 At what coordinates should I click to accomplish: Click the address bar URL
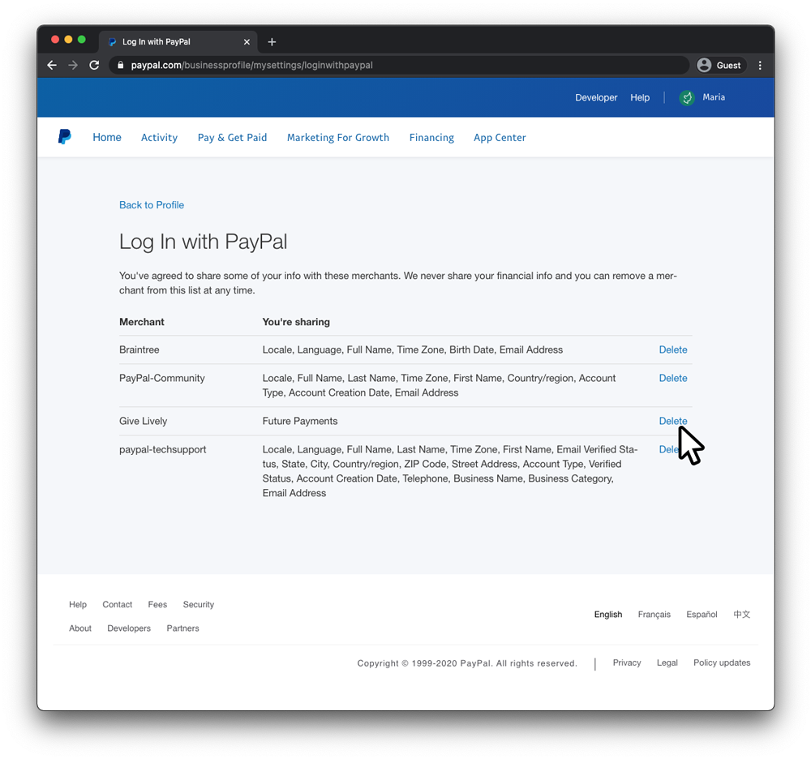coord(251,65)
